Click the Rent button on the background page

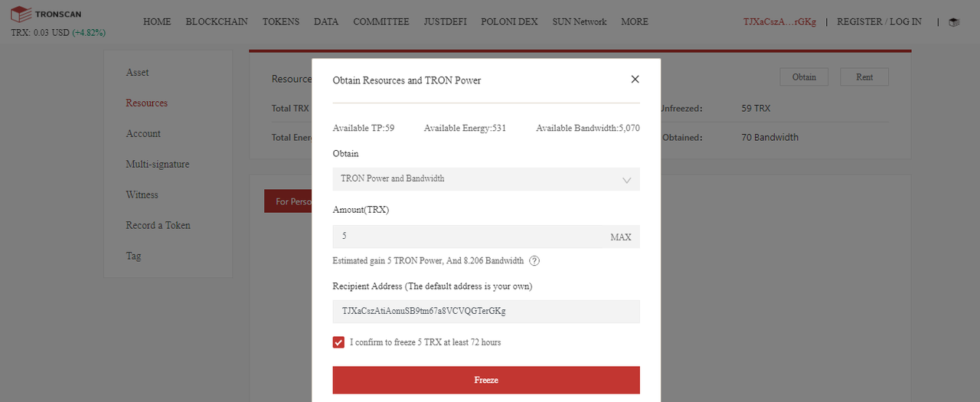pos(864,77)
